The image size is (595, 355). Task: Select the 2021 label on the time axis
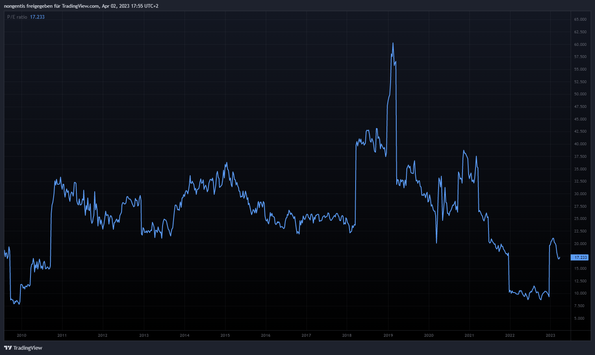pos(469,335)
